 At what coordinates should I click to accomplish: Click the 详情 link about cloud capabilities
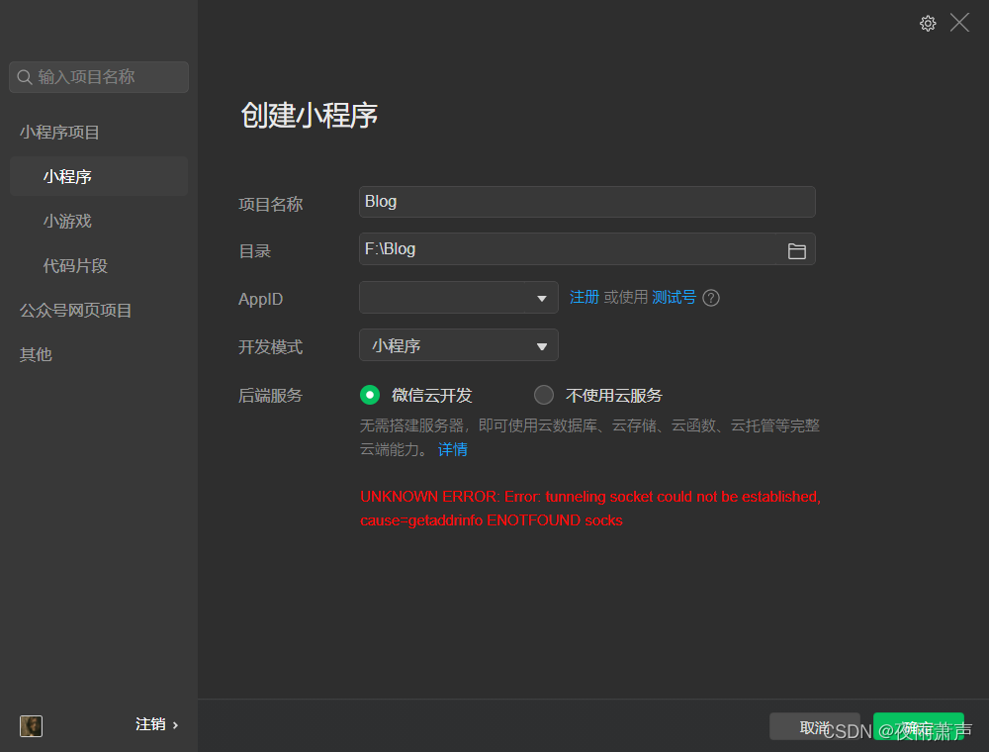click(452, 449)
